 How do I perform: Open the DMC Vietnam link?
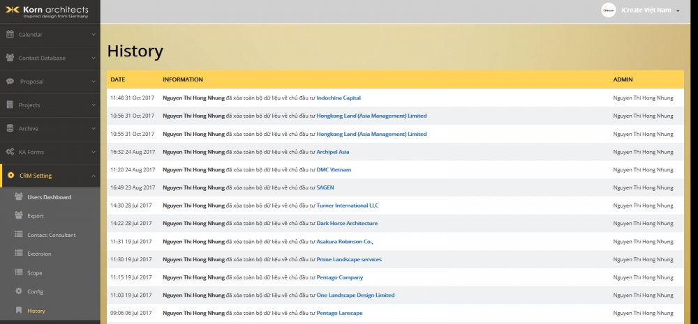point(334,170)
